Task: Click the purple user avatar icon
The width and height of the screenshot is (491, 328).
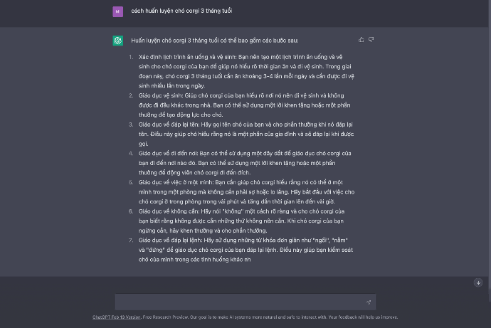Action: 117,11
